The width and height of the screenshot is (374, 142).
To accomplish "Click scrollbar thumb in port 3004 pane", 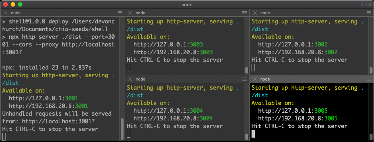I will (246, 137).
